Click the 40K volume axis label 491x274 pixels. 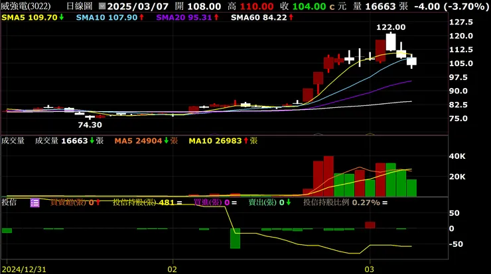(x=457, y=156)
